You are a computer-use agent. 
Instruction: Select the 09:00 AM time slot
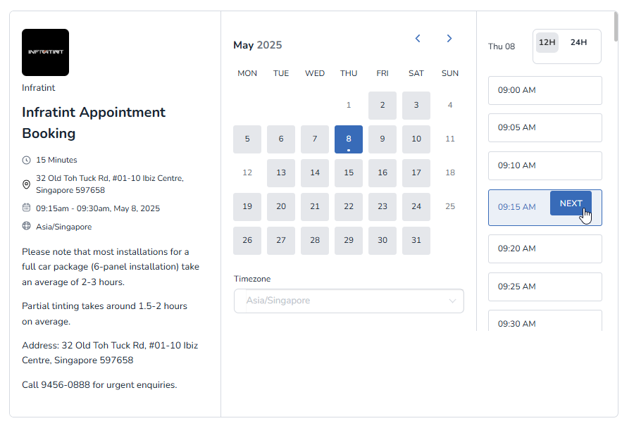point(545,90)
